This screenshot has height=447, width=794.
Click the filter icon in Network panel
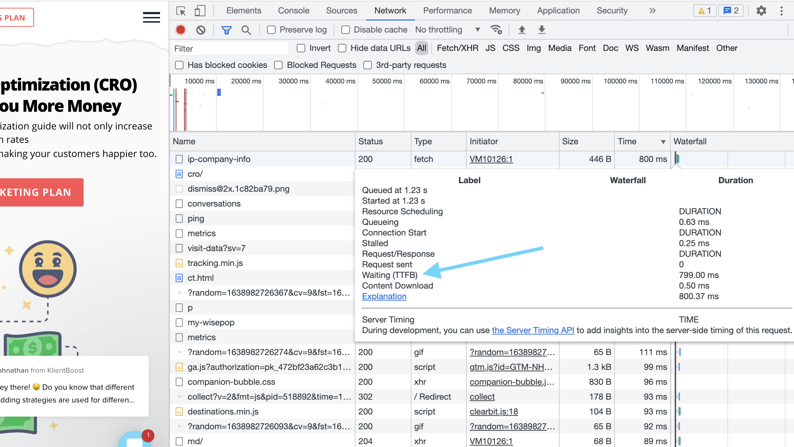[x=227, y=30]
